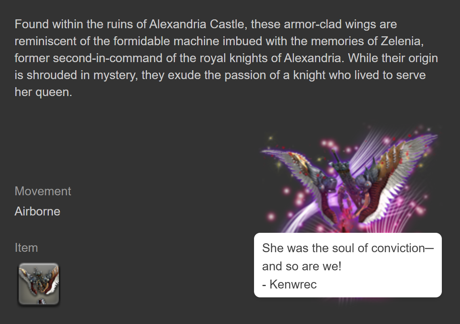Open the large winged mount artwork
Viewport: 460px width, 324px height.
point(349,180)
